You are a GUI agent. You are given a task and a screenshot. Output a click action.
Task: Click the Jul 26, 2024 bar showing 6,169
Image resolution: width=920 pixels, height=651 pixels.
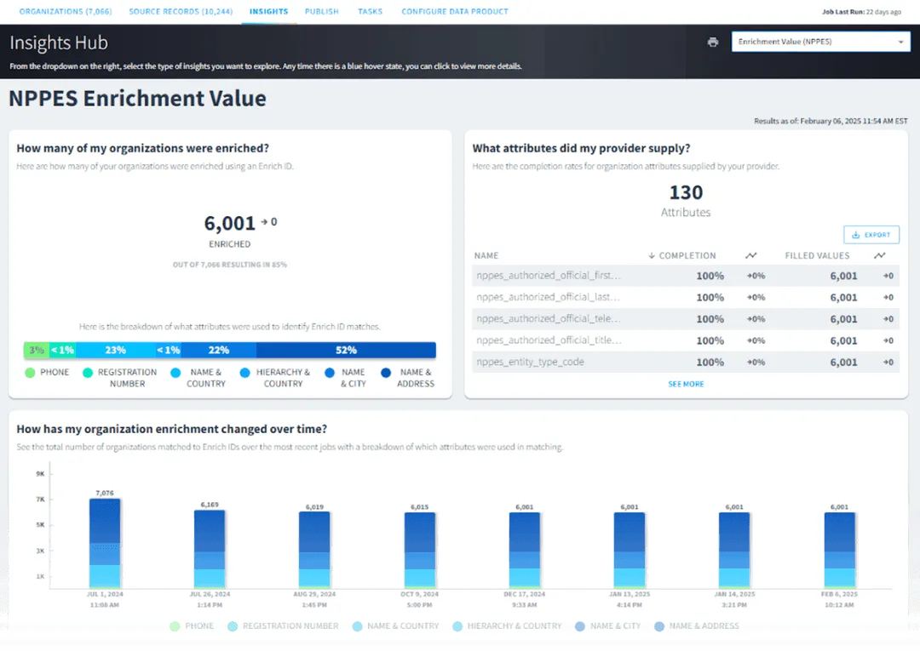210,550
